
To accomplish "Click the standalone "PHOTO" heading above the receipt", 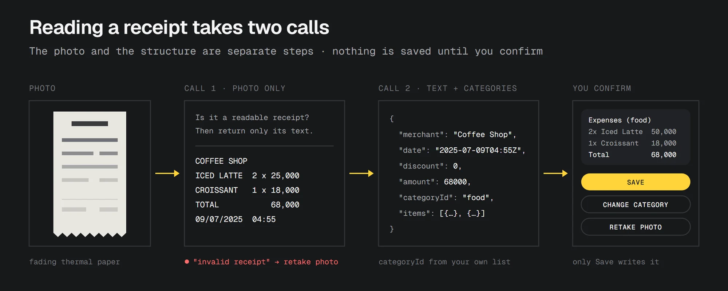I will (x=42, y=88).
